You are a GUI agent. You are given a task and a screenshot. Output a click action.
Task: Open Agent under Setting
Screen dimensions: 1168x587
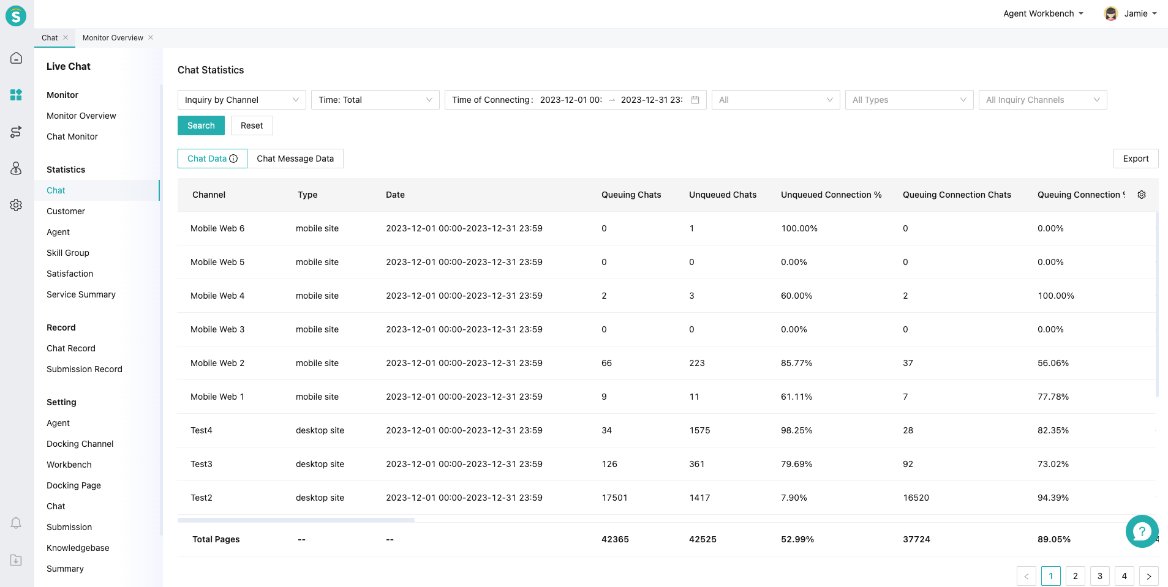(58, 423)
